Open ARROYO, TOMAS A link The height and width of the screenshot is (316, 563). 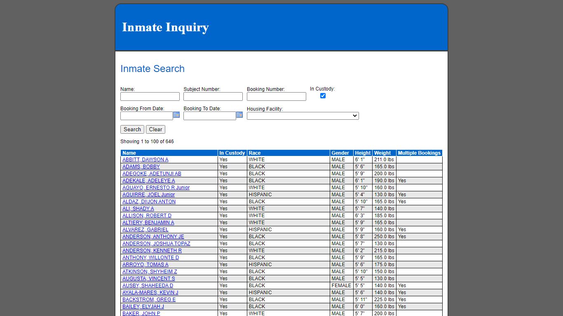click(145, 265)
